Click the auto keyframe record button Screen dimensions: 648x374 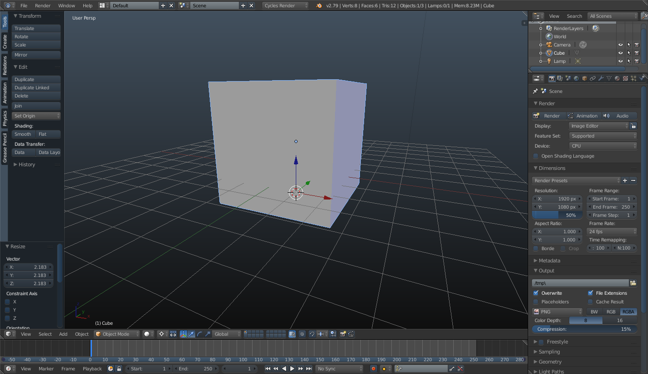[x=374, y=369]
